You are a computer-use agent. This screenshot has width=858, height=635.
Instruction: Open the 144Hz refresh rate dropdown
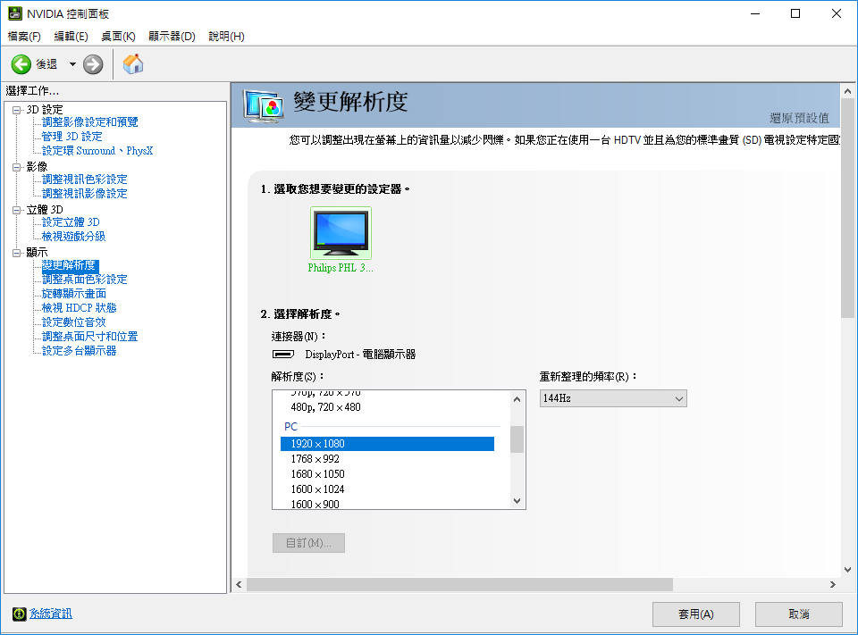point(613,398)
